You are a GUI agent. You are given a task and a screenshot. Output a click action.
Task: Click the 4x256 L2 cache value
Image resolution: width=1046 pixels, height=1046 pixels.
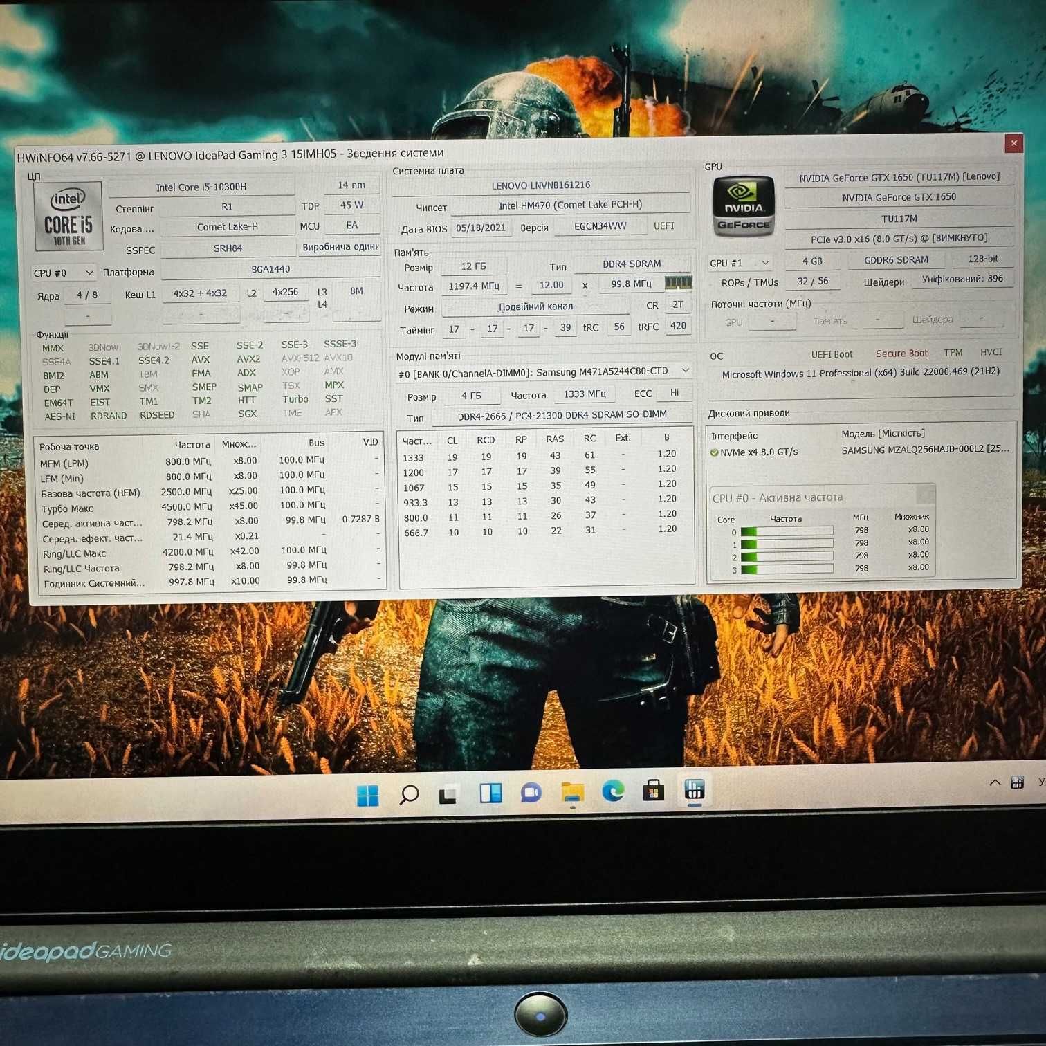tap(285, 292)
